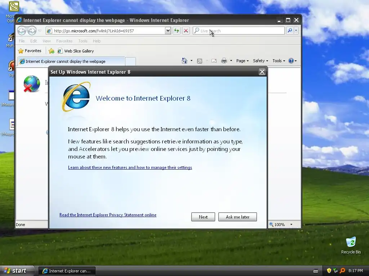Close the Set Up Internet Explorer 8 dialog

click(262, 72)
